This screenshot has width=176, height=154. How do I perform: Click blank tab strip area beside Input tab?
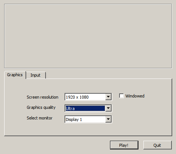(x=109, y=75)
